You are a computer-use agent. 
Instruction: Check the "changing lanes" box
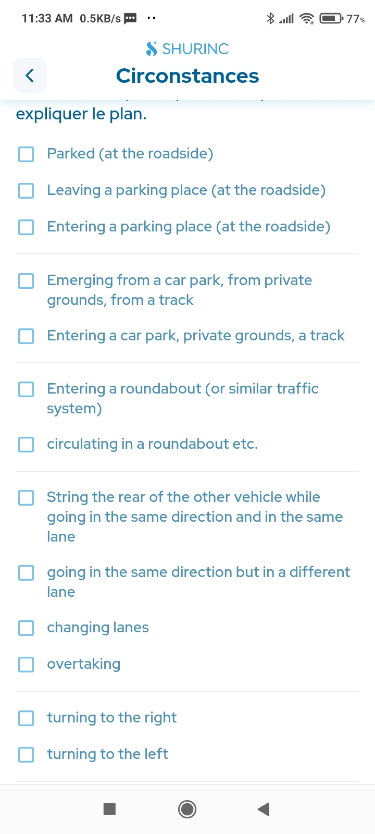point(26,628)
